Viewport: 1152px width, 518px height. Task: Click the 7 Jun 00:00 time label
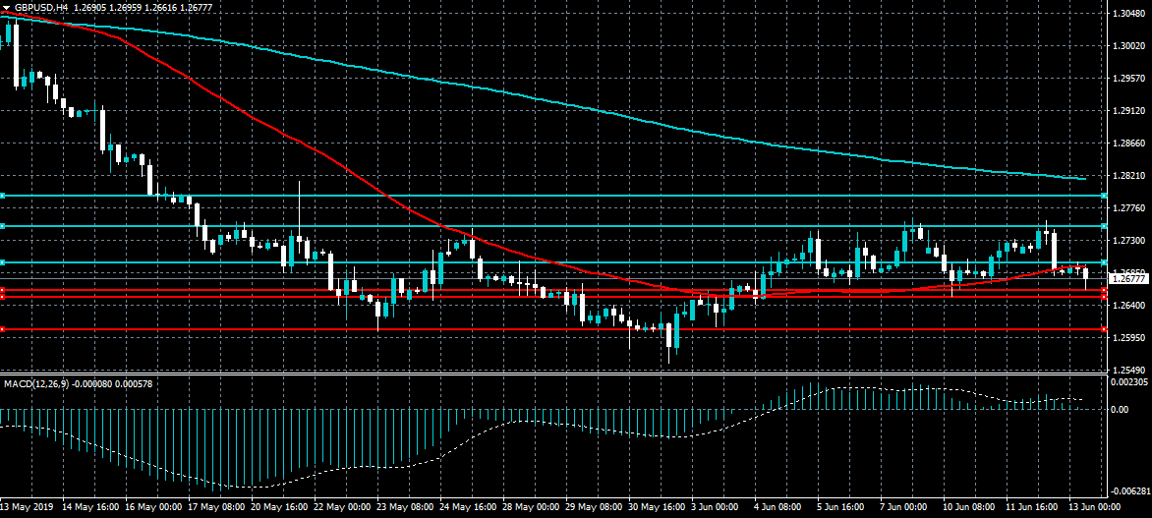pos(903,507)
